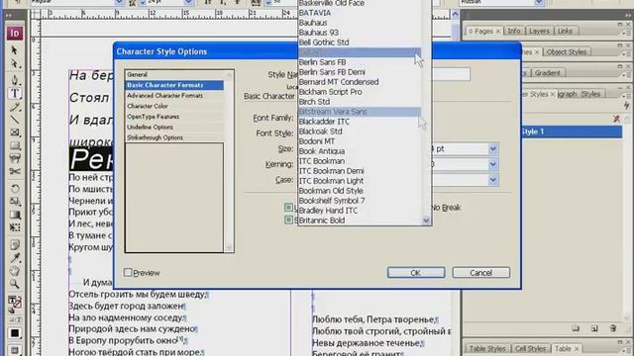
Task: Switch to the Info panel tab
Action: [x=514, y=31]
